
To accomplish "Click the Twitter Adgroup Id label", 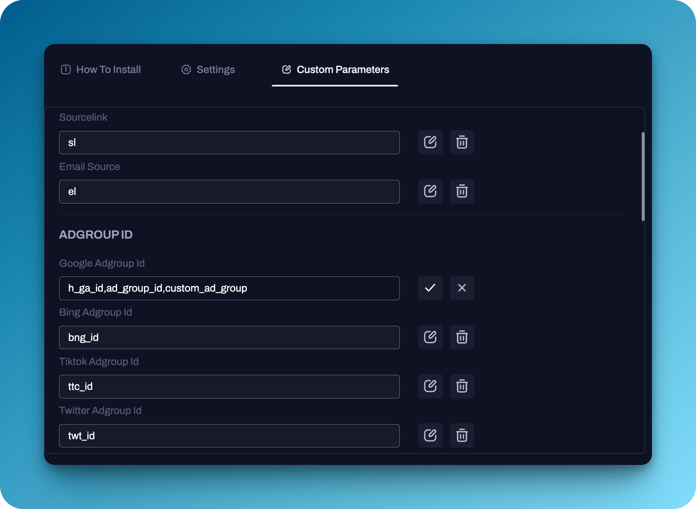I will pos(100,410).
